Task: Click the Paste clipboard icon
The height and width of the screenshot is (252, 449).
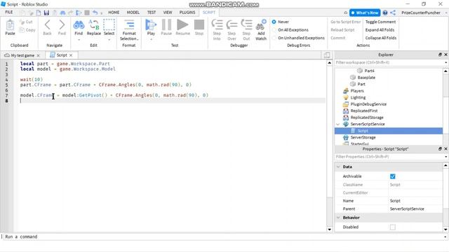Action: tap(10, 25)
